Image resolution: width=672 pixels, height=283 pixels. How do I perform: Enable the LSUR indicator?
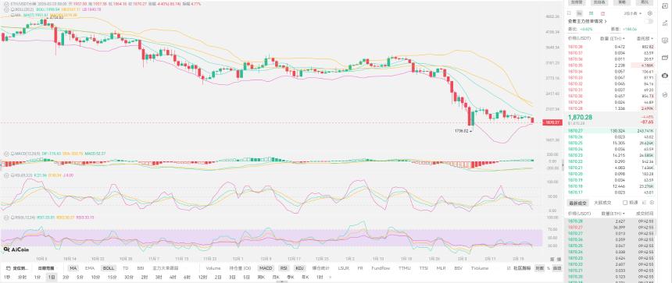343,268
